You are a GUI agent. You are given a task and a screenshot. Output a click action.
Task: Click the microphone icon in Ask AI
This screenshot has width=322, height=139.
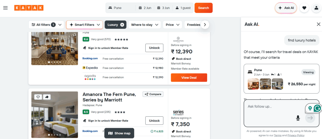298,118
